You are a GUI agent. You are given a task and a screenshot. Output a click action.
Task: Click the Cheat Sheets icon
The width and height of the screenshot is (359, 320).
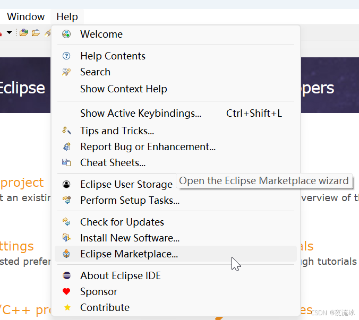point(66,162)
